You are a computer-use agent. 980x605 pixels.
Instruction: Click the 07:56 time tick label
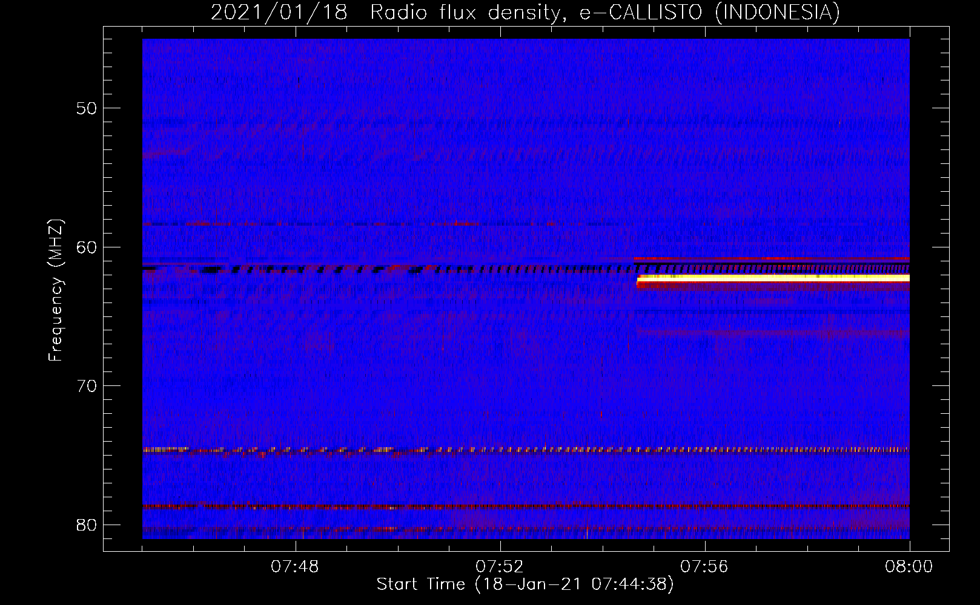point(704,566)
